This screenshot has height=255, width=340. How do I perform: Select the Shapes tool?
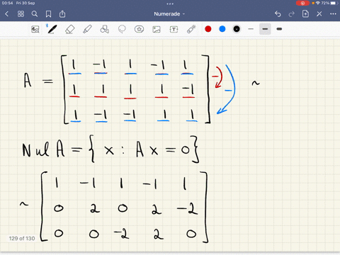coord(104,29)
